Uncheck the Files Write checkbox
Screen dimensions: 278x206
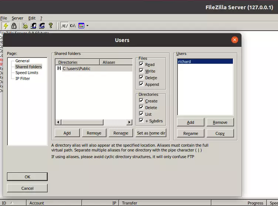(141, 71)
